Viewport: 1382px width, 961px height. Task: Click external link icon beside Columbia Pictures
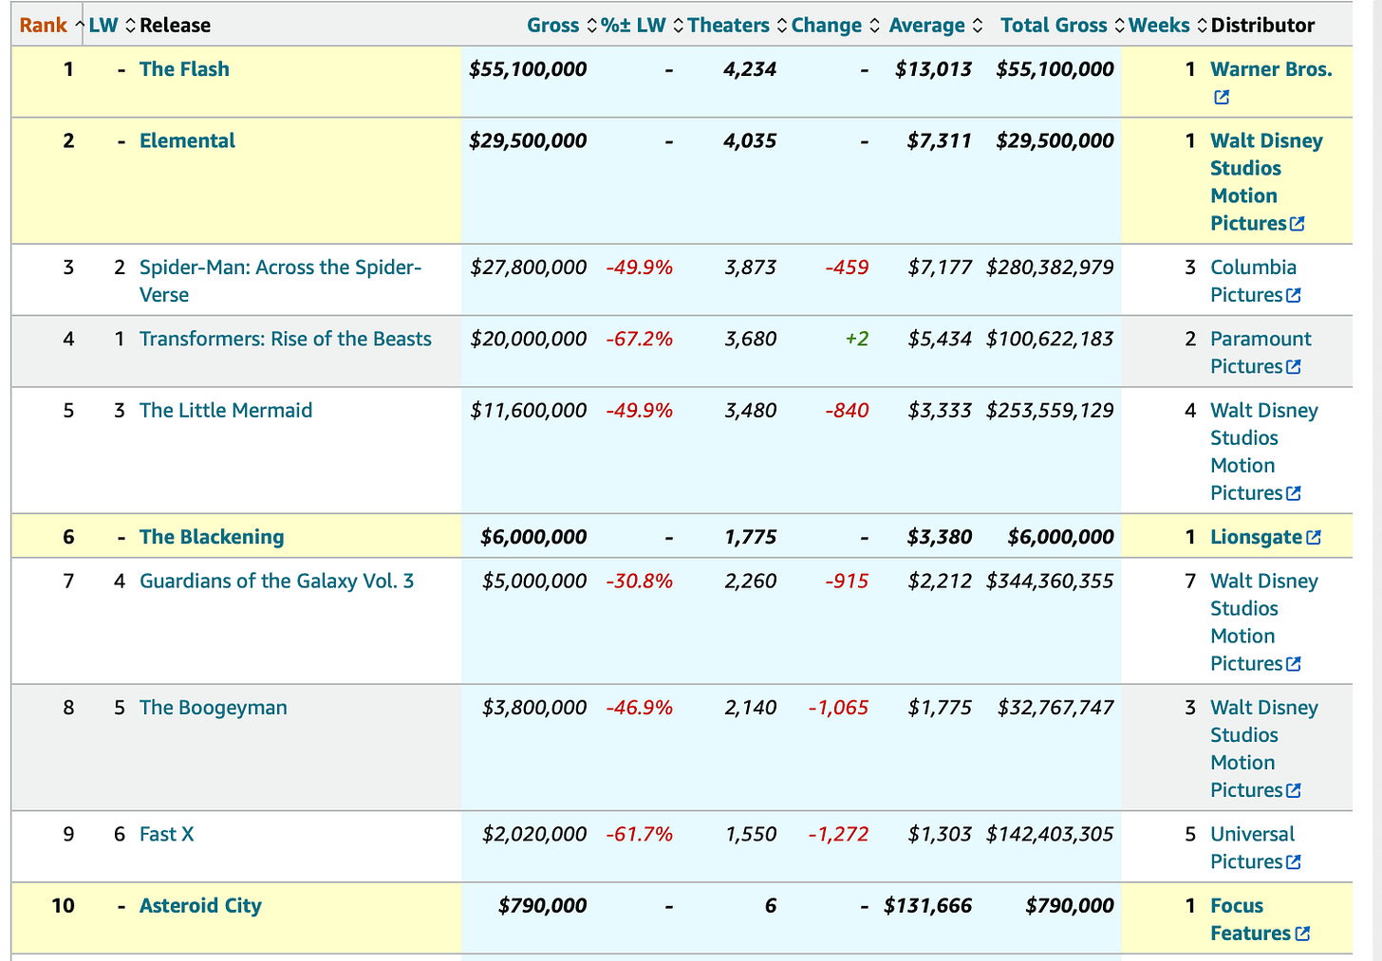point(1293,296)
